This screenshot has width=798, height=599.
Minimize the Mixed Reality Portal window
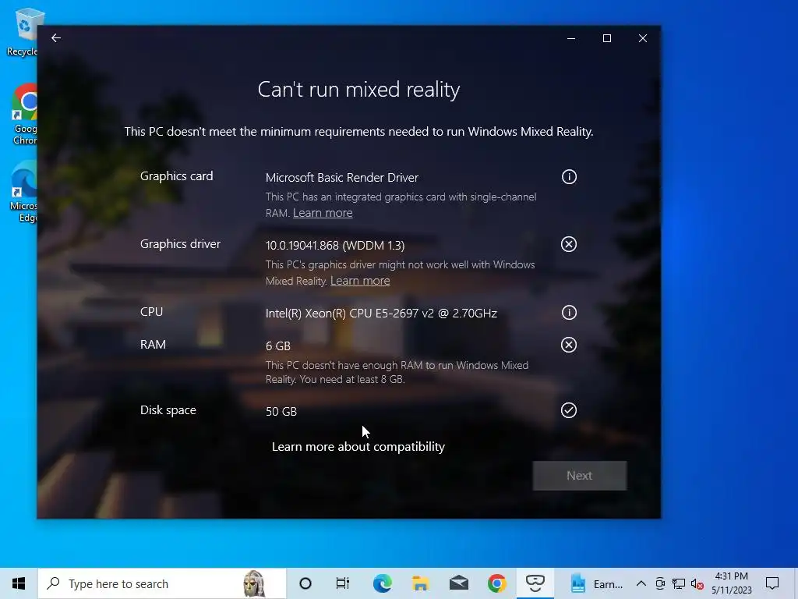tap(571, 38)
